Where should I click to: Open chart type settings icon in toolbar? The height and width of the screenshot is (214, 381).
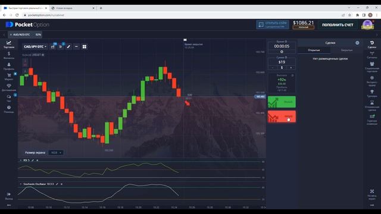[53, 46]
